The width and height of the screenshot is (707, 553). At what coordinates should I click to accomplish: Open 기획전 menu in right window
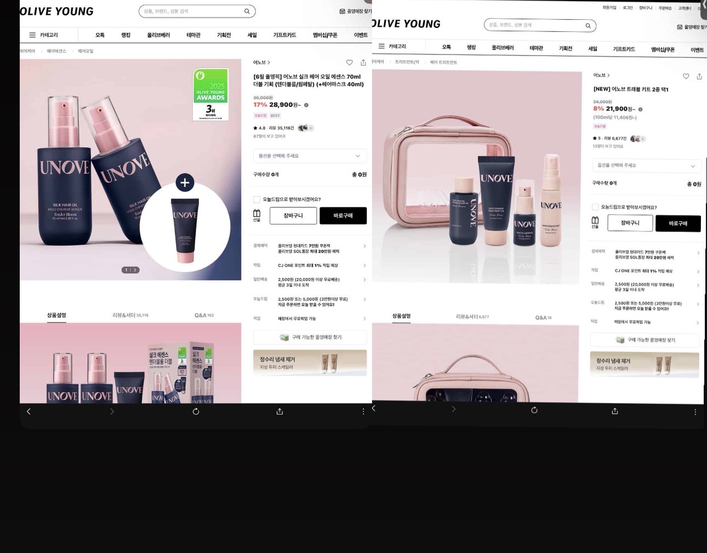pyautogui.click(x=566, y=49)
